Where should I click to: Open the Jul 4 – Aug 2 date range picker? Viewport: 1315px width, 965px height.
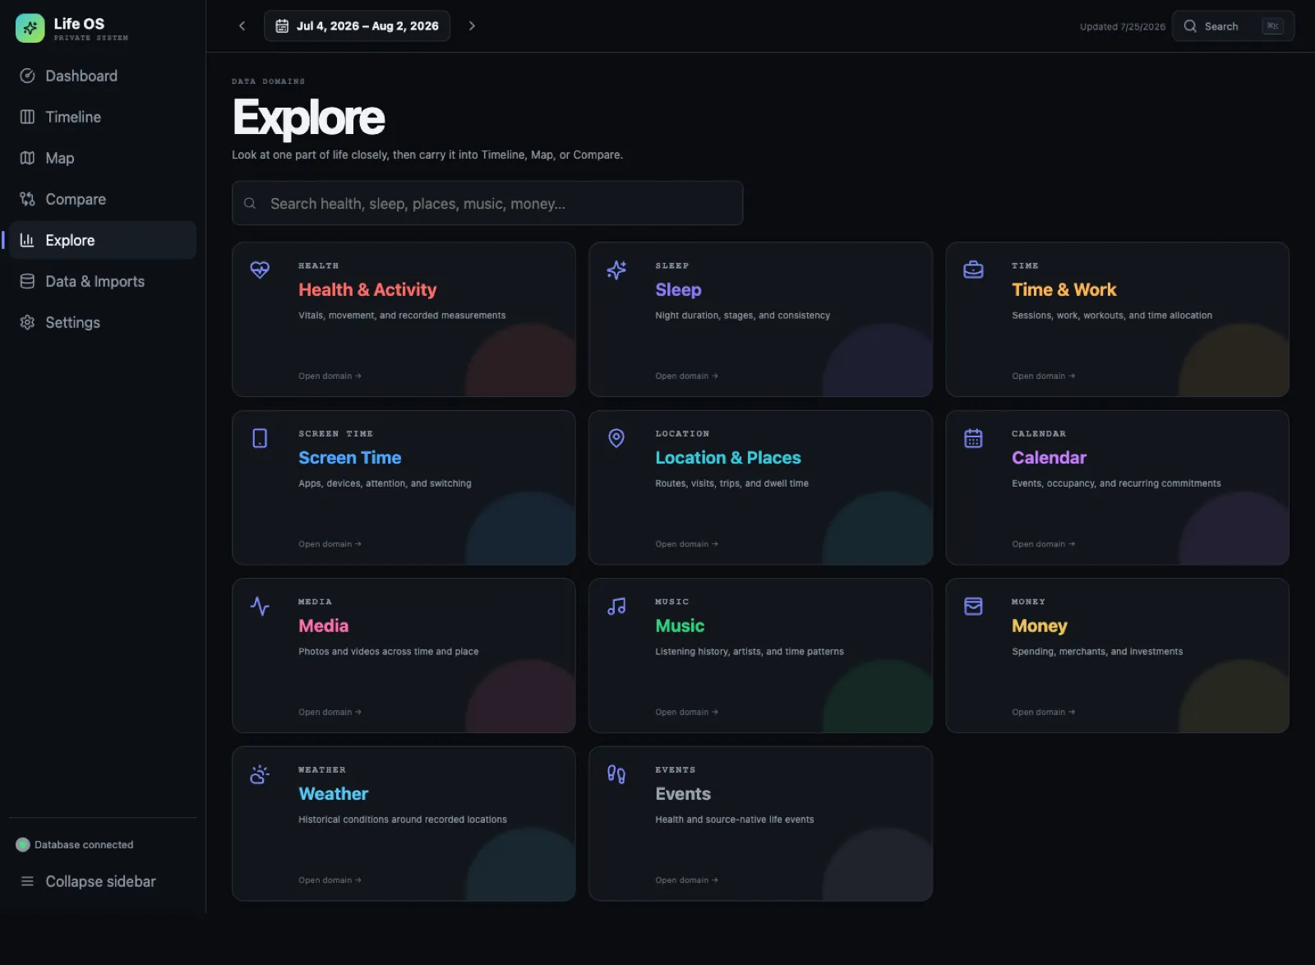click(x=357, y=25)
